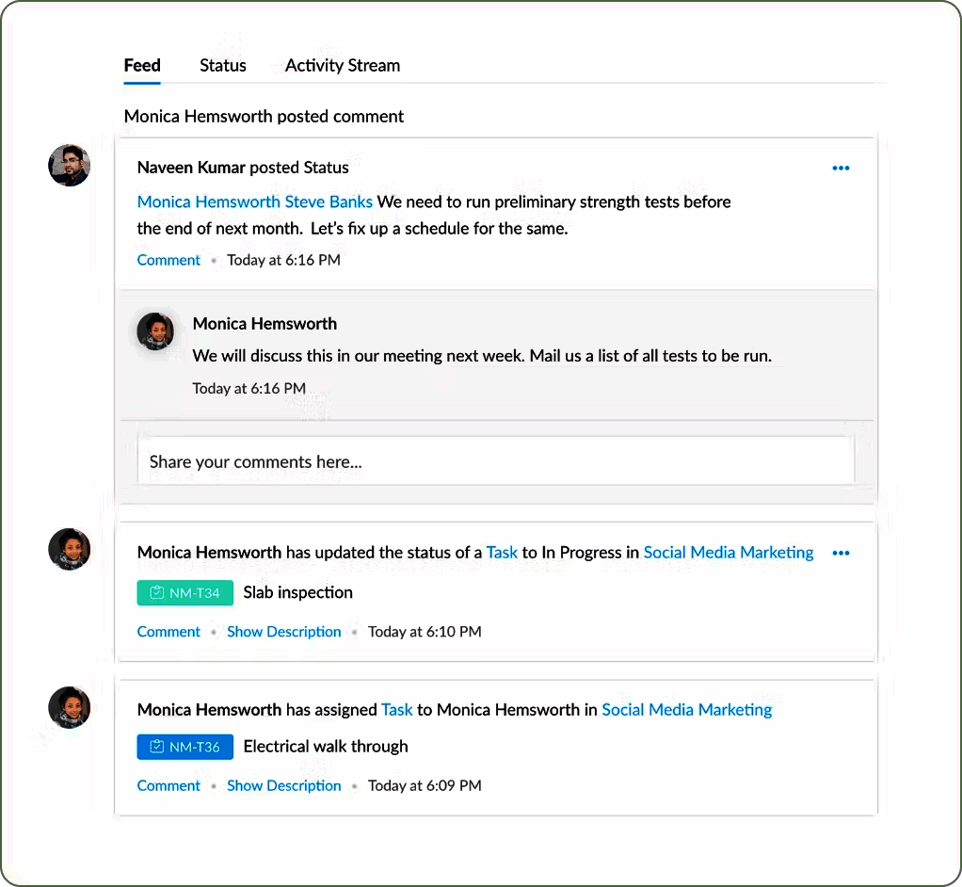Open the Activity Stream tab
Image resolution: width=962 pixels, height=887 pixels.
coord(342,65)
